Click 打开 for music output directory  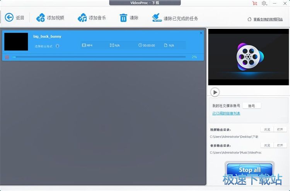tap(280, 145)
